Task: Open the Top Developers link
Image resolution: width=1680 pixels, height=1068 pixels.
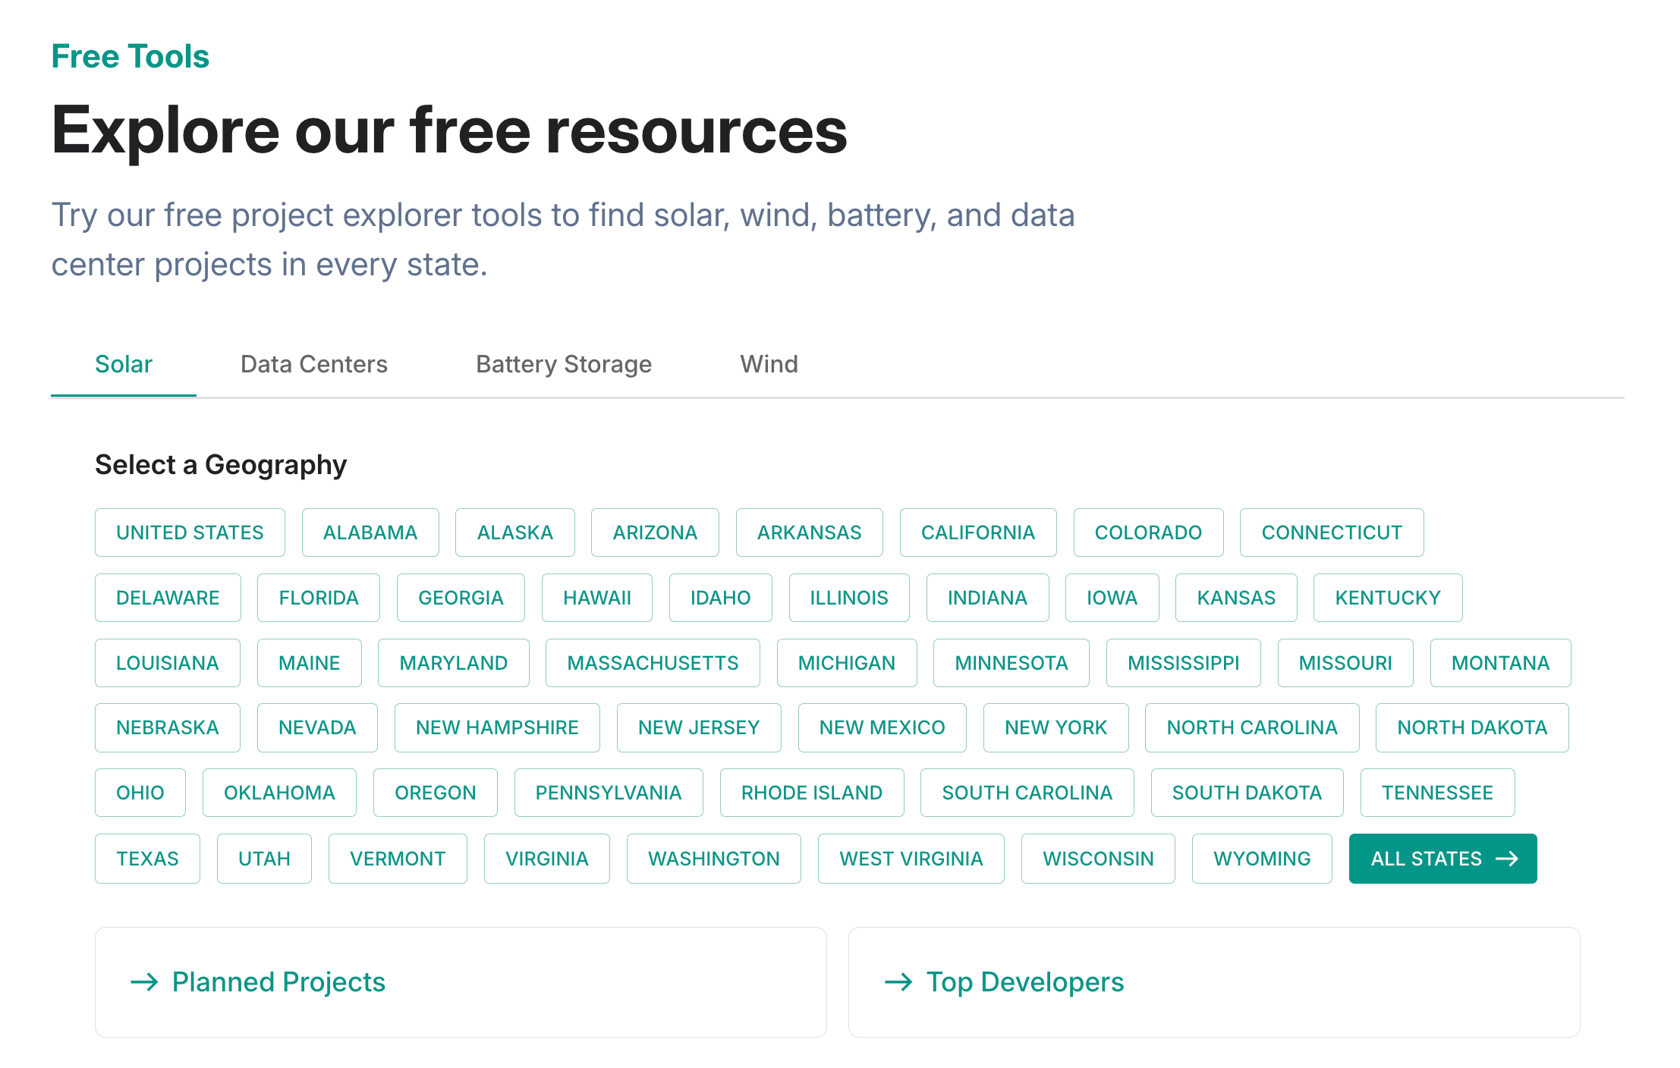Action: [1024, 982]
